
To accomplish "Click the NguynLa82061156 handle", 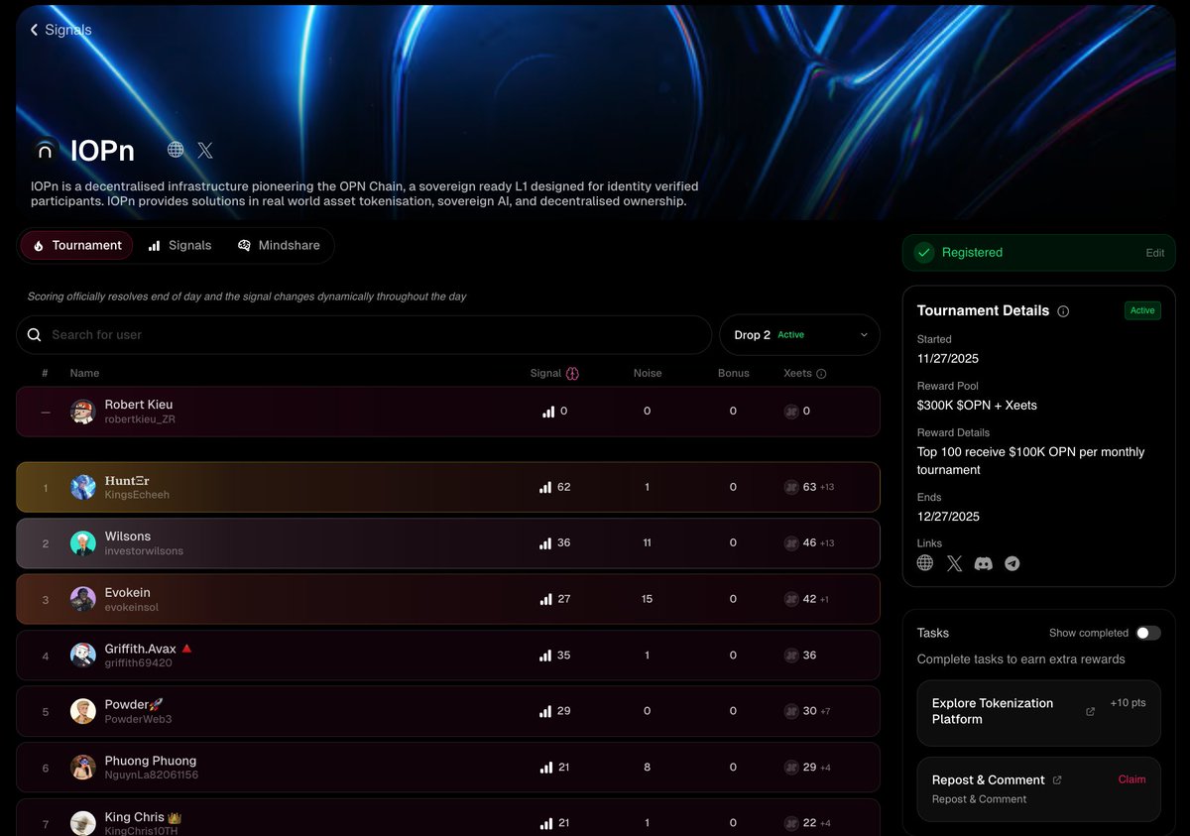I will click(x=152, y=775).
